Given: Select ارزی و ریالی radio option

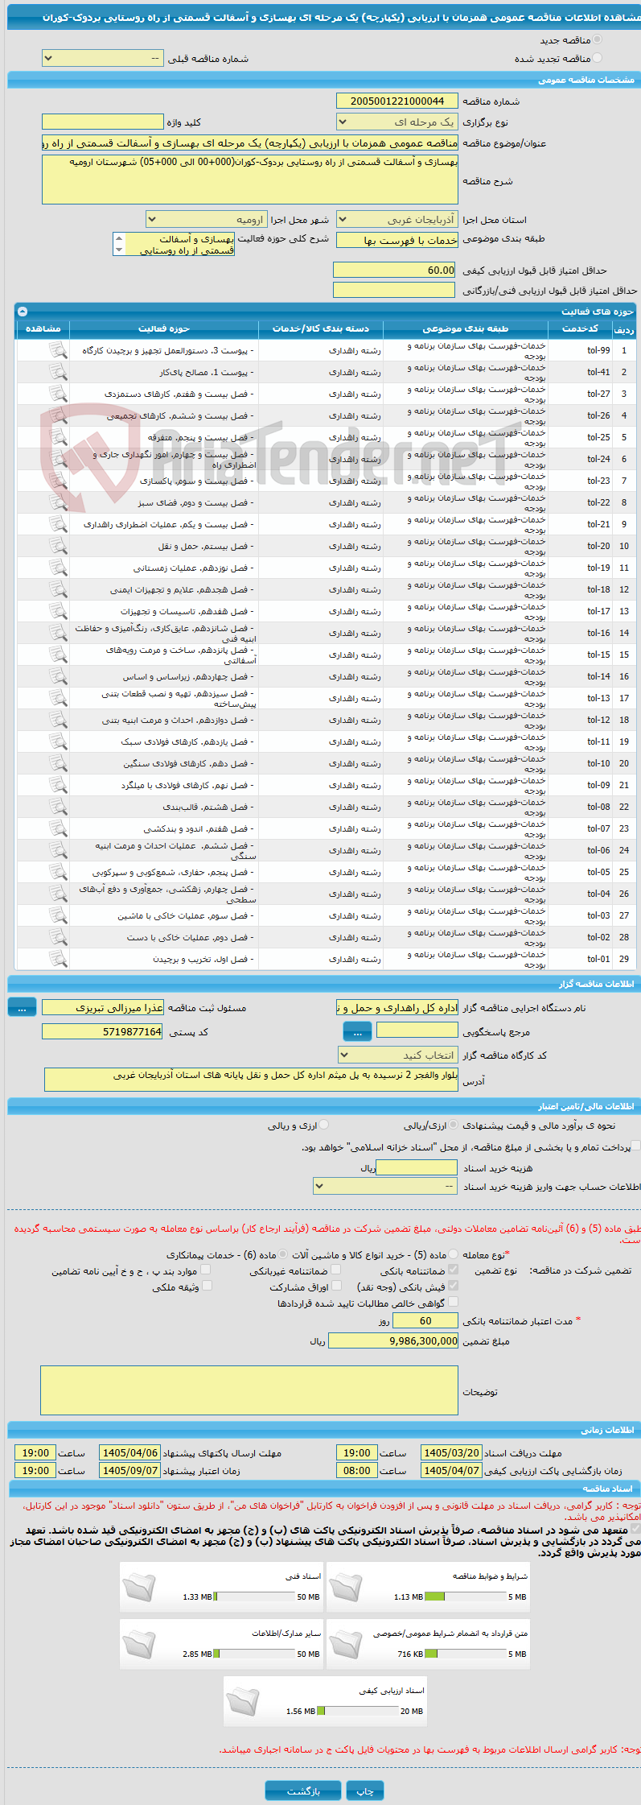Looking at the screenshot, I should tap(324, 1125).
